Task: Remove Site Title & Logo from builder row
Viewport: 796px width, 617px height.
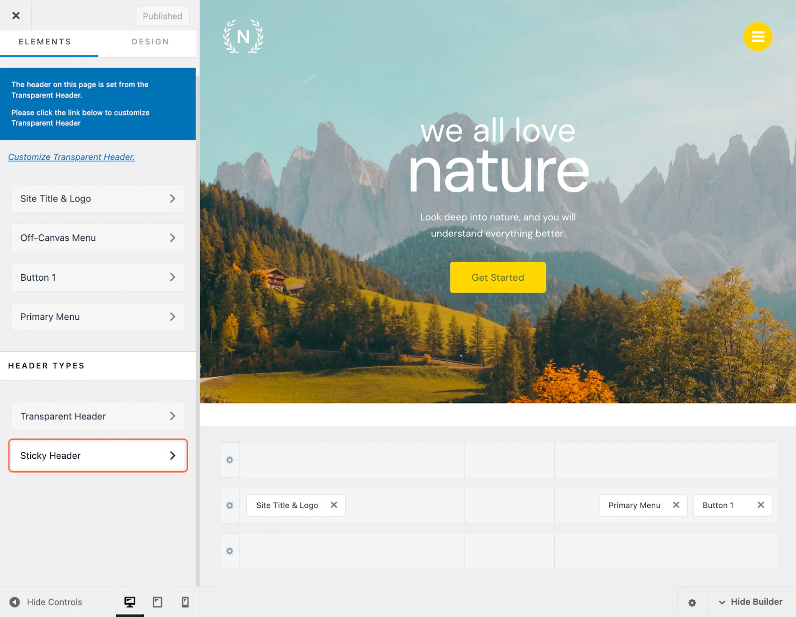Action: coord(334,505)
